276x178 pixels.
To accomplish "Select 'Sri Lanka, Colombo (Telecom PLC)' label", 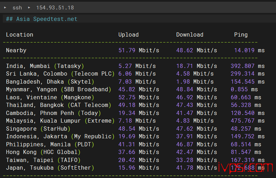I will 60,74.
